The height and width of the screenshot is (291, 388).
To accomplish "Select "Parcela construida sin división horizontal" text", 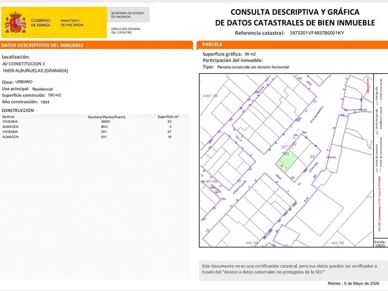I will coord(253,67).
